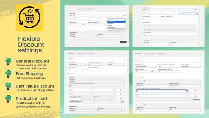The image size is (209, 118).
Task: Click the black button in the panel with the open dropdown list
Action: 123,42
